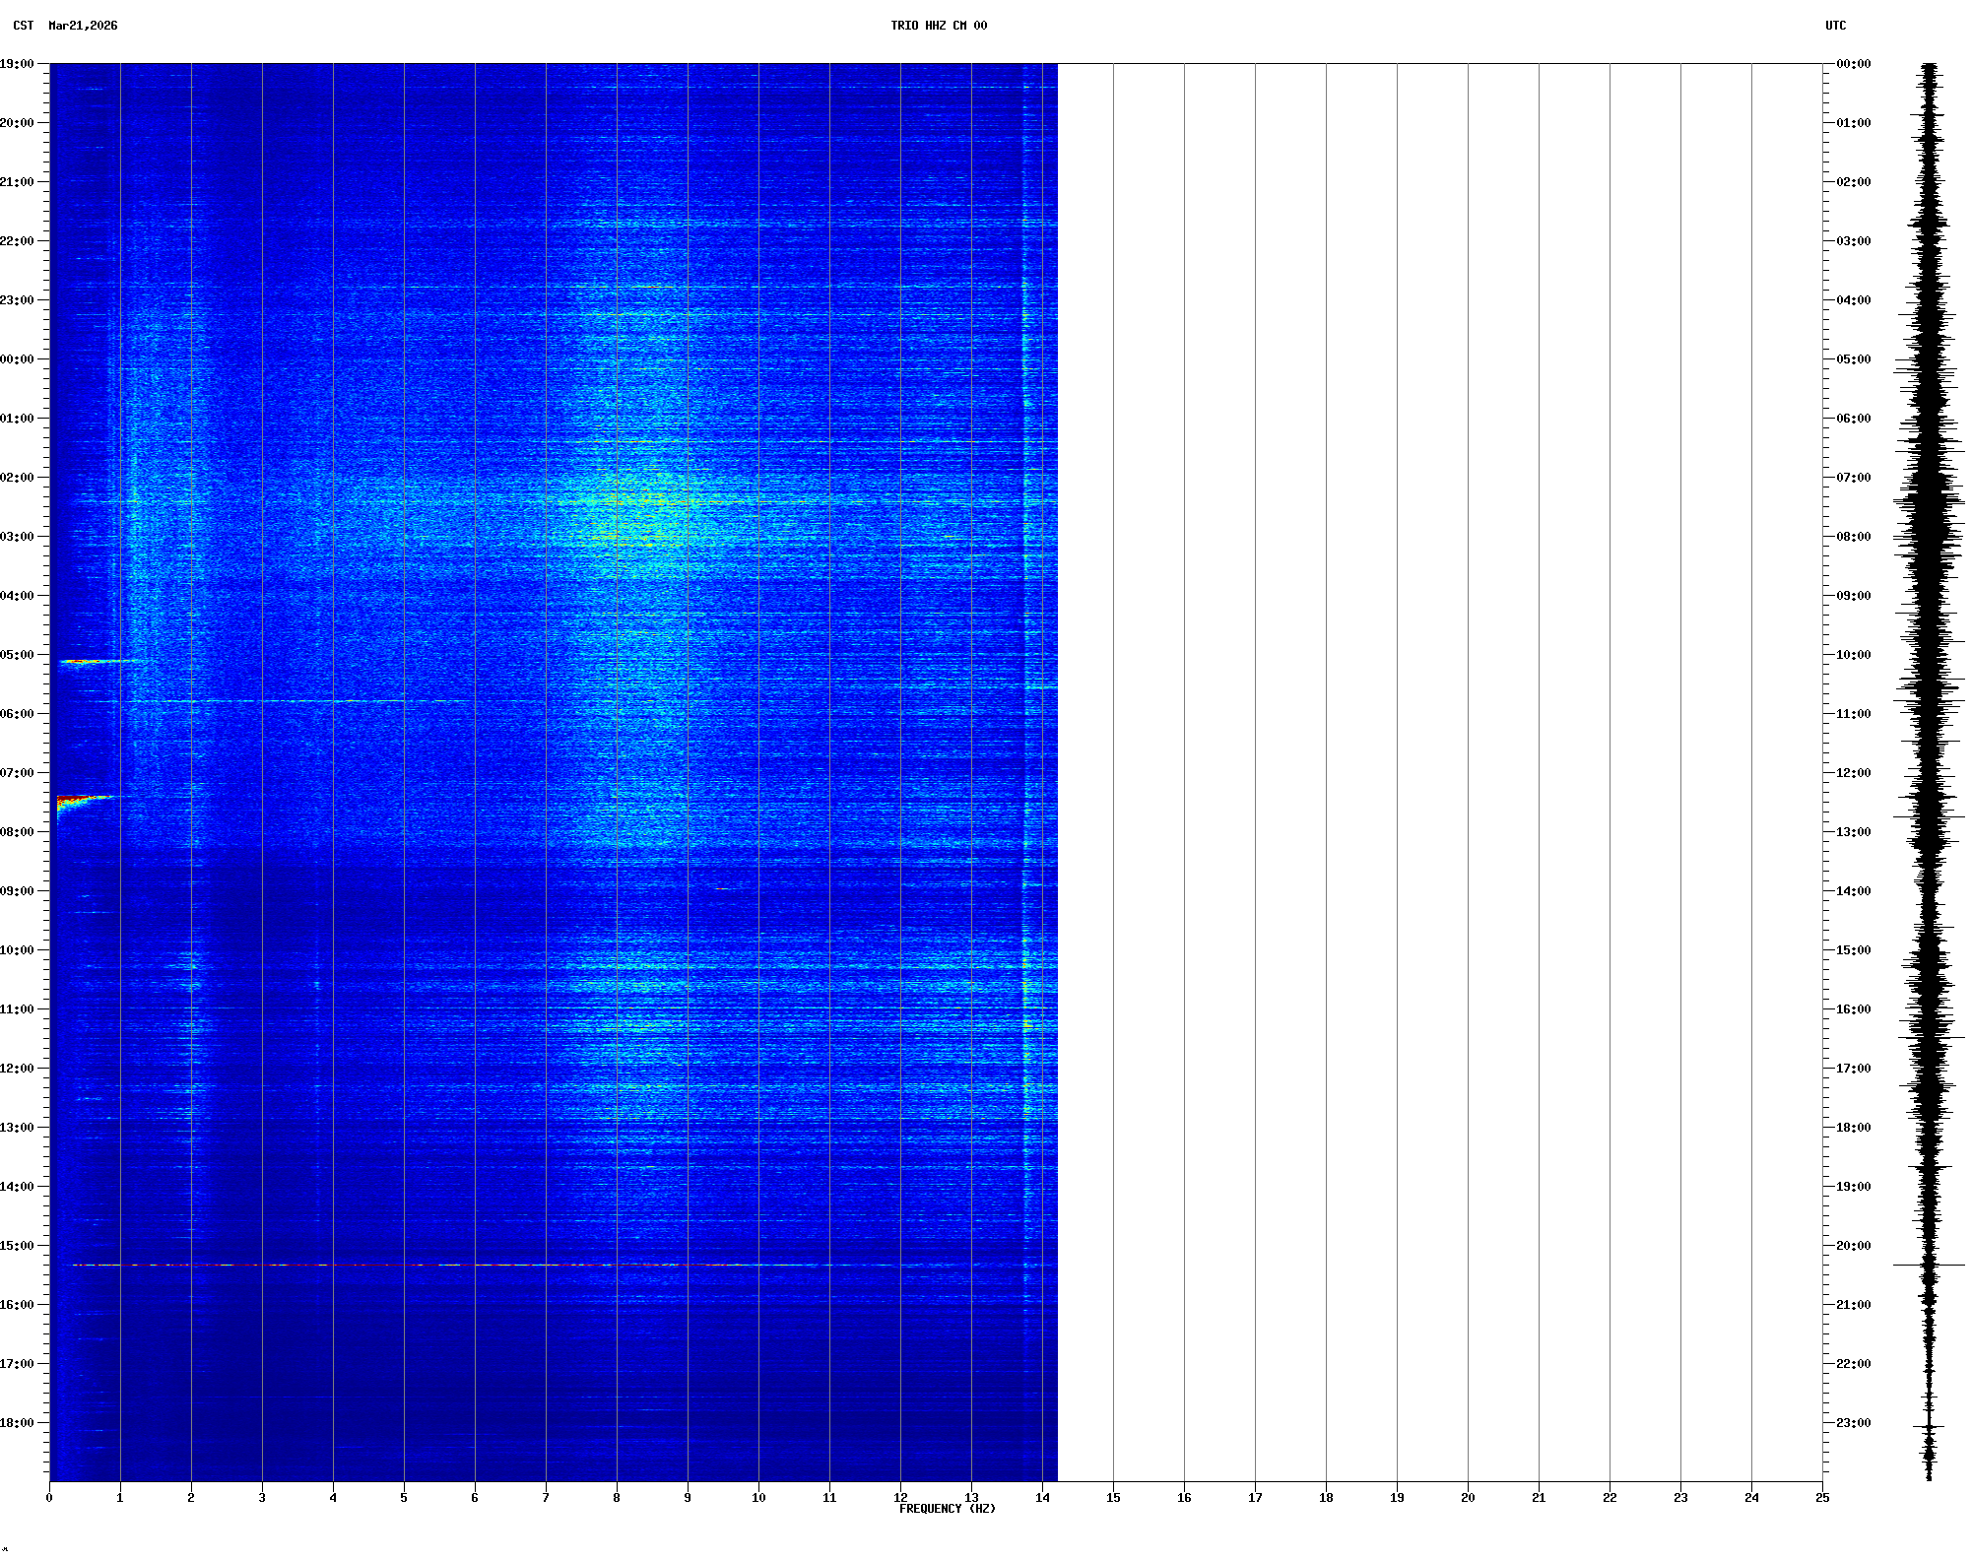
Task: Click the 20:00 UTC time tick label
Action: [x=1853, y=1246]
